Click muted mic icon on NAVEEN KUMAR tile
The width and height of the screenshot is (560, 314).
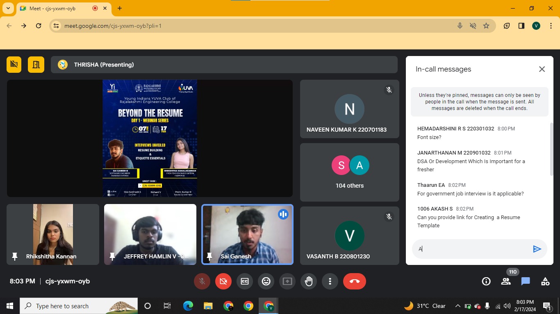click(x=389, y=90)
